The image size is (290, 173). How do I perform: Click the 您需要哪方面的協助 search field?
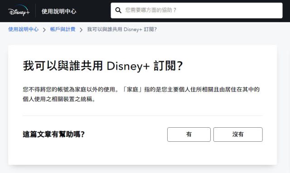pos(197,10)
